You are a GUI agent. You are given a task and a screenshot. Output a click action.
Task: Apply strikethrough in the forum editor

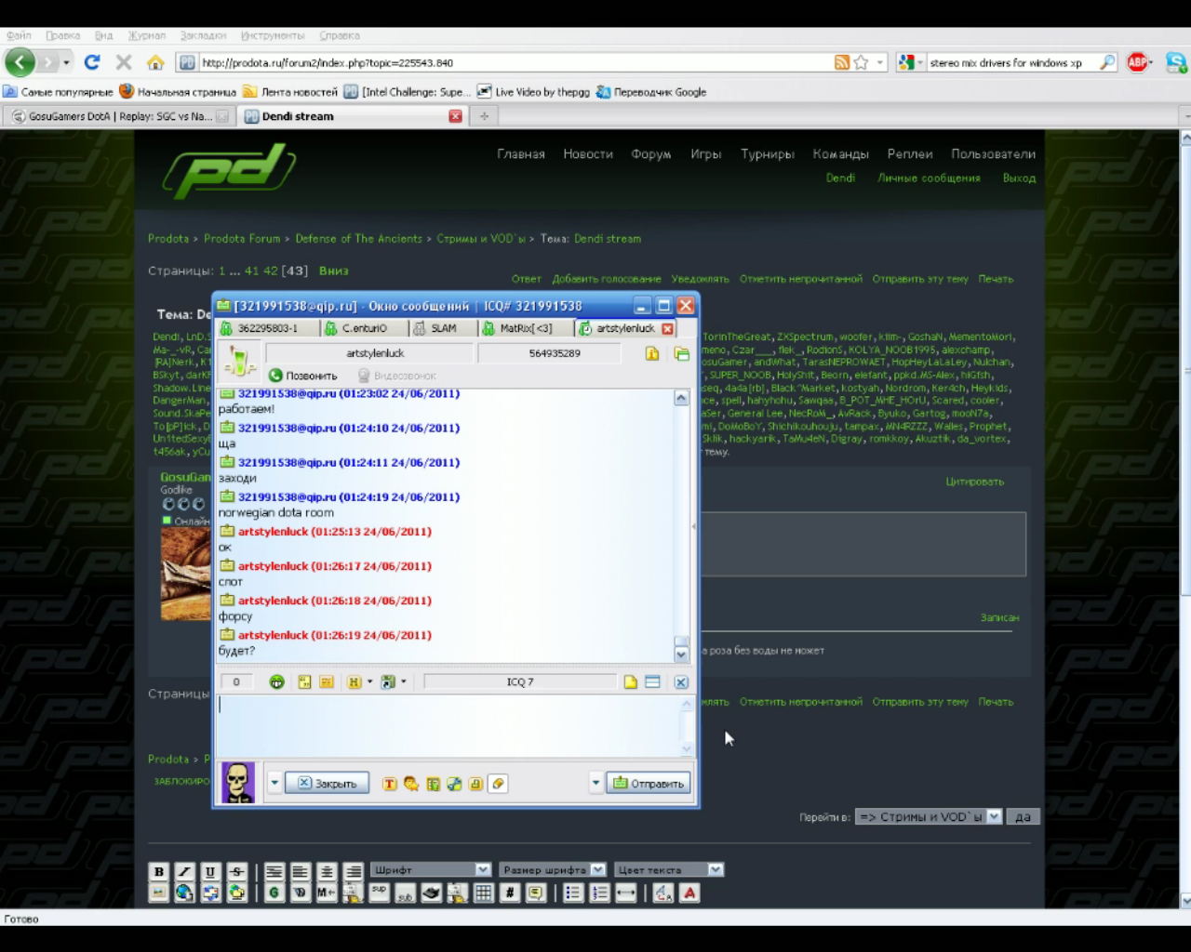pyautogui.click(x=236, y=871)
